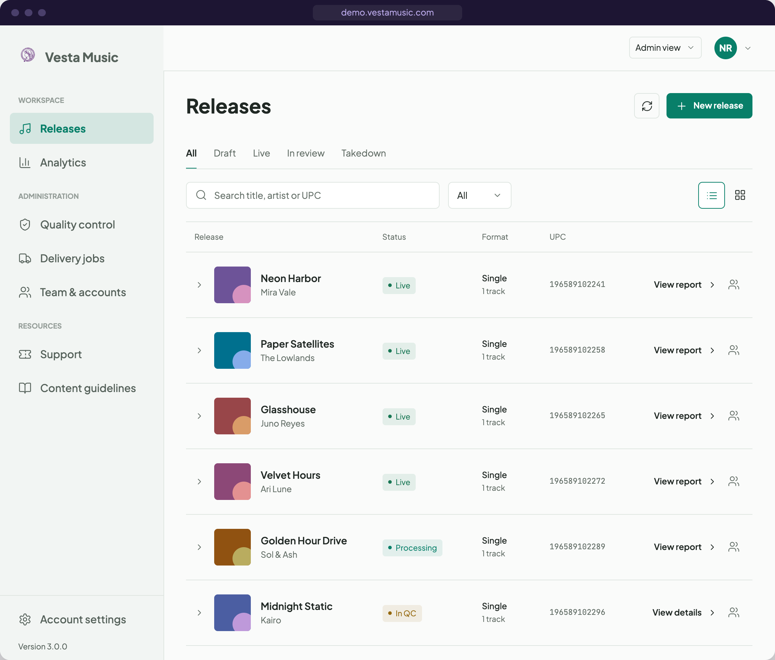Switch to the Takedown tab
775x660 pixels.
coord(364,153)
